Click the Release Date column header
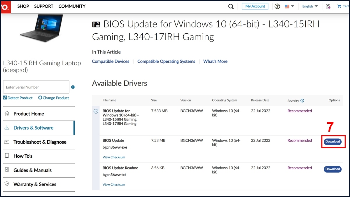Screen dimensions: 350x197 (260, 100)
